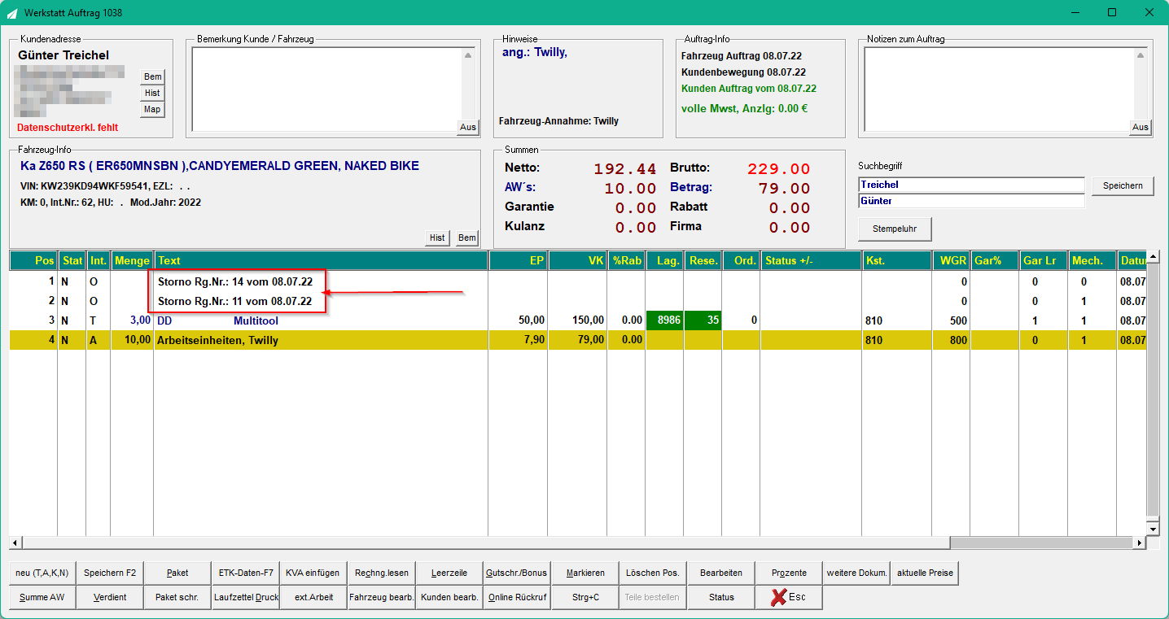This screenshot has height=619, width=1169.
Task: Open customer history via Hist in Kundenadresse
Action: click(152, 93)
